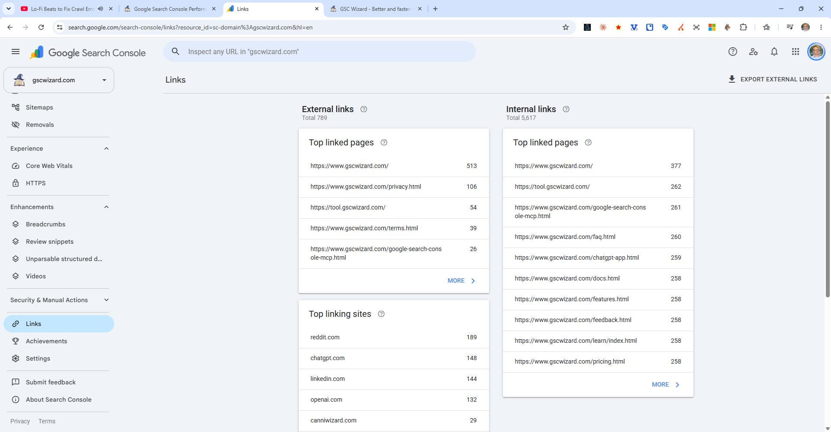Click Export External Links button
This screenshot has width=831, height=432.
(x=773, y=79)
